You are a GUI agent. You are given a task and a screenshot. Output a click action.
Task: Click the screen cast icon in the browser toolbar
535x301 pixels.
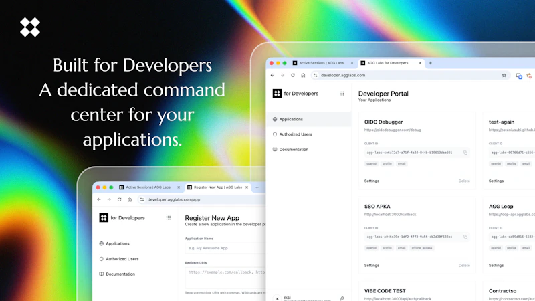coord(519,76)
